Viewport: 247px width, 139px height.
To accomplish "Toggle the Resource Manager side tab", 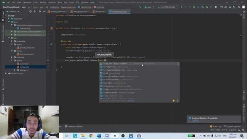I will point(3,33).
